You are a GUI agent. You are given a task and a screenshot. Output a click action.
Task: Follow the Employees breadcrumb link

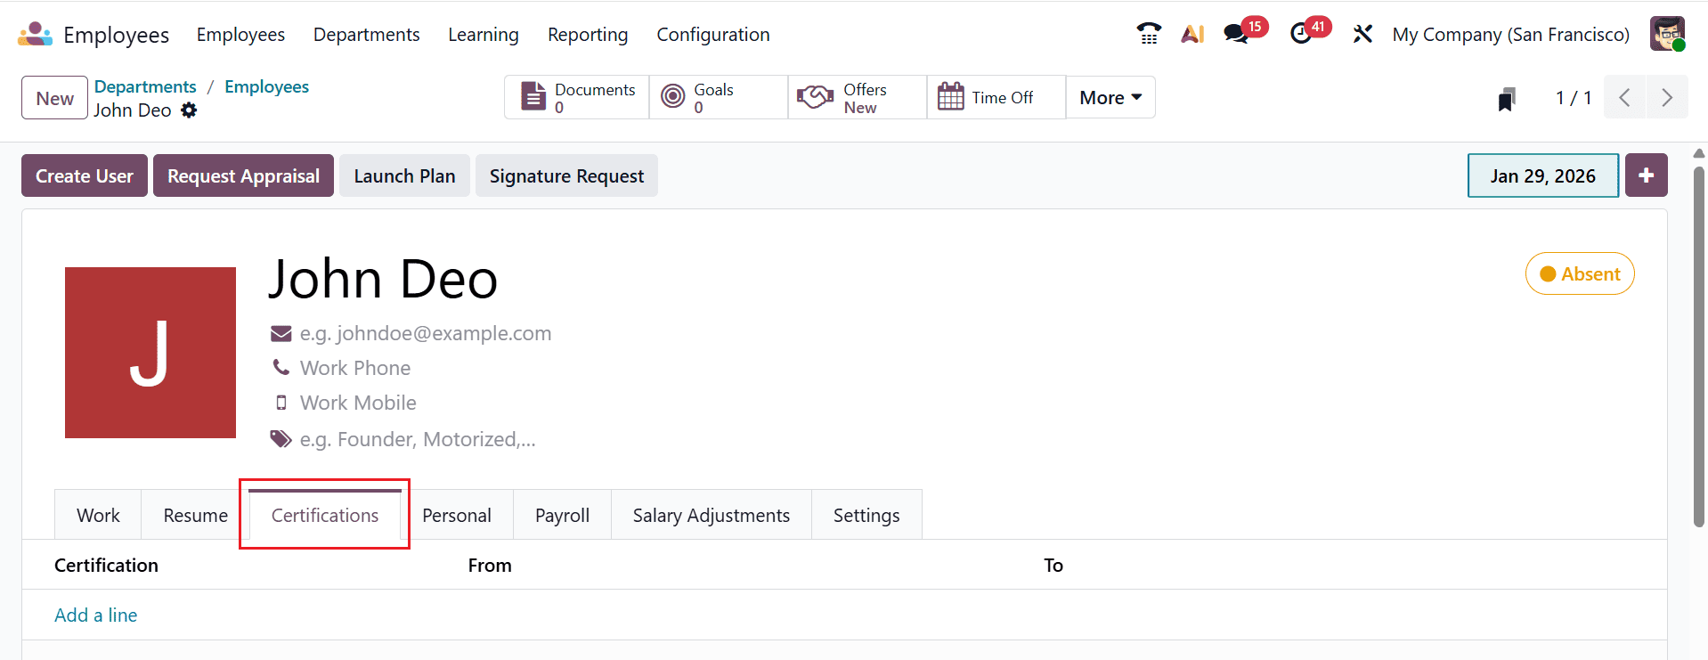tap(266, 86)
